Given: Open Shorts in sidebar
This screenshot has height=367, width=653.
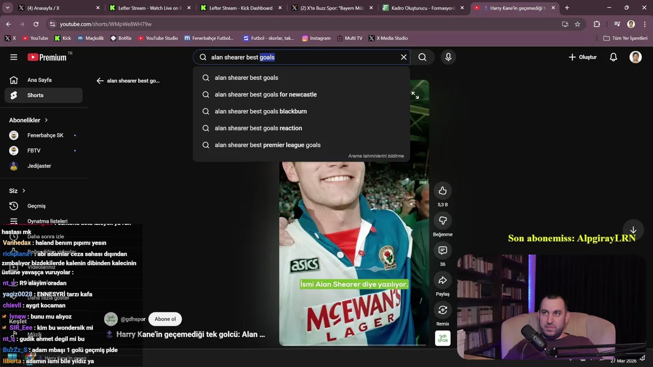Looking at the screenshot, I should [x=43, y=95].
